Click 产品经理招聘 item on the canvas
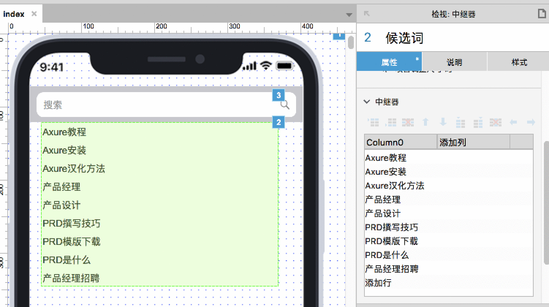 click(x=71, y=278)
